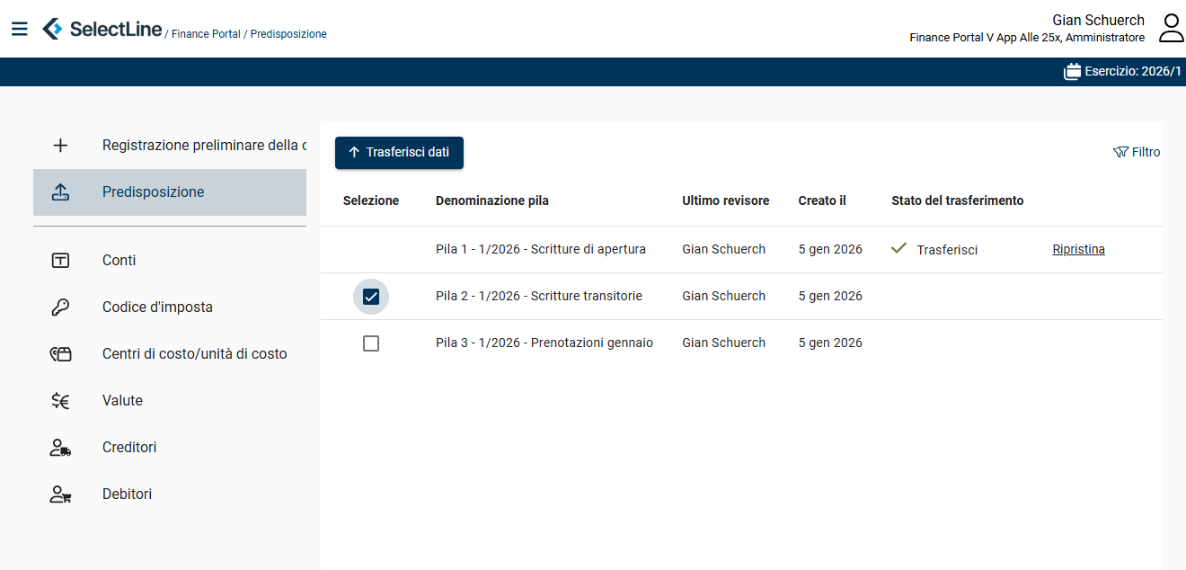Click the SelectLine logo
1186x570 pixels.
click(x=102, y=29)
